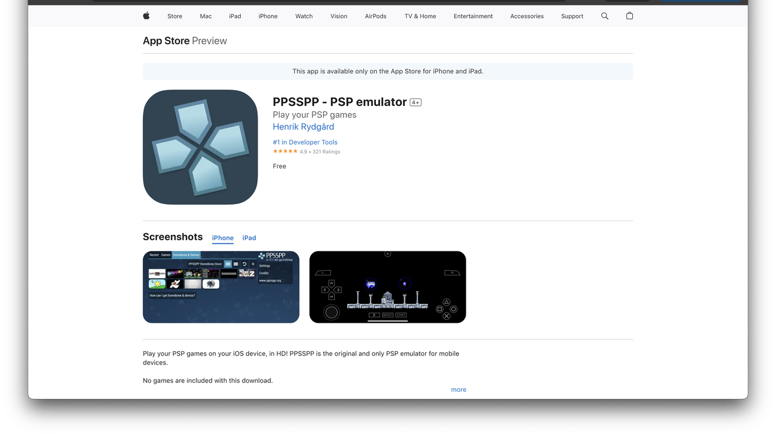Image resolution: width=776 pixels, height=436 pixels.
Task: Click the 'No games are included' text
Action: pos(208,380)
